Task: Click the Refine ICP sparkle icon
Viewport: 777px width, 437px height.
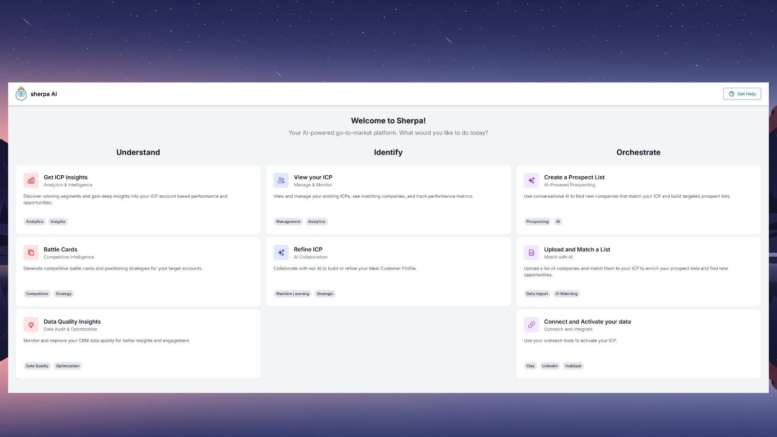Action: [281, 252]
